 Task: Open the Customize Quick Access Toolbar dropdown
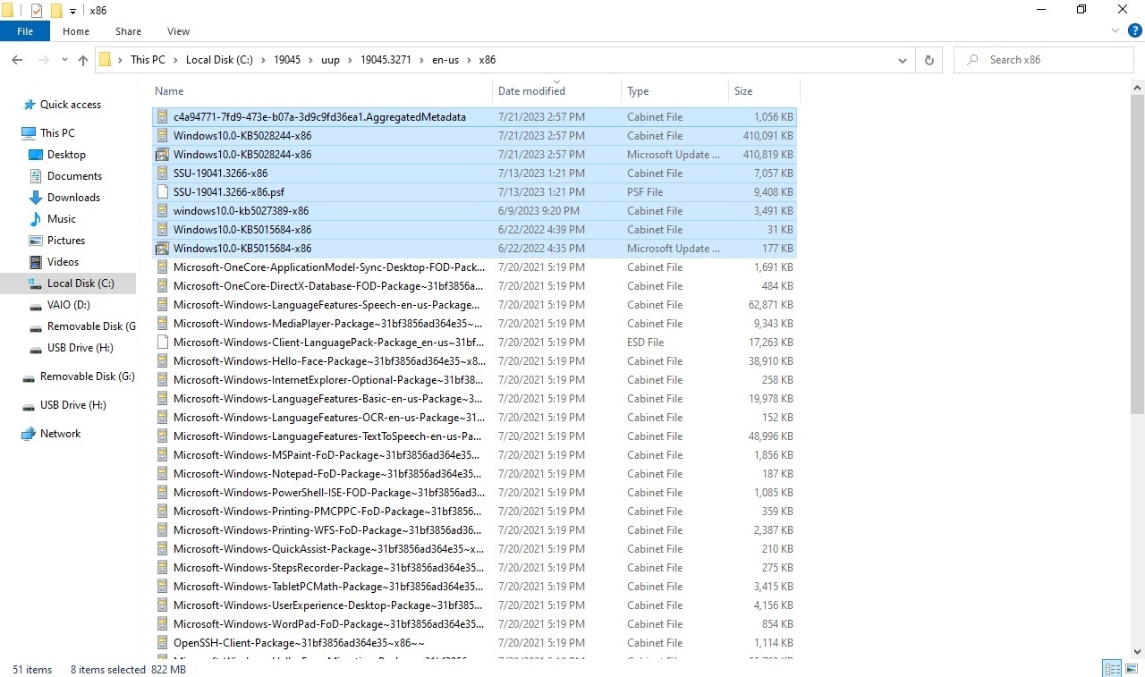click(x=72, y=11)
